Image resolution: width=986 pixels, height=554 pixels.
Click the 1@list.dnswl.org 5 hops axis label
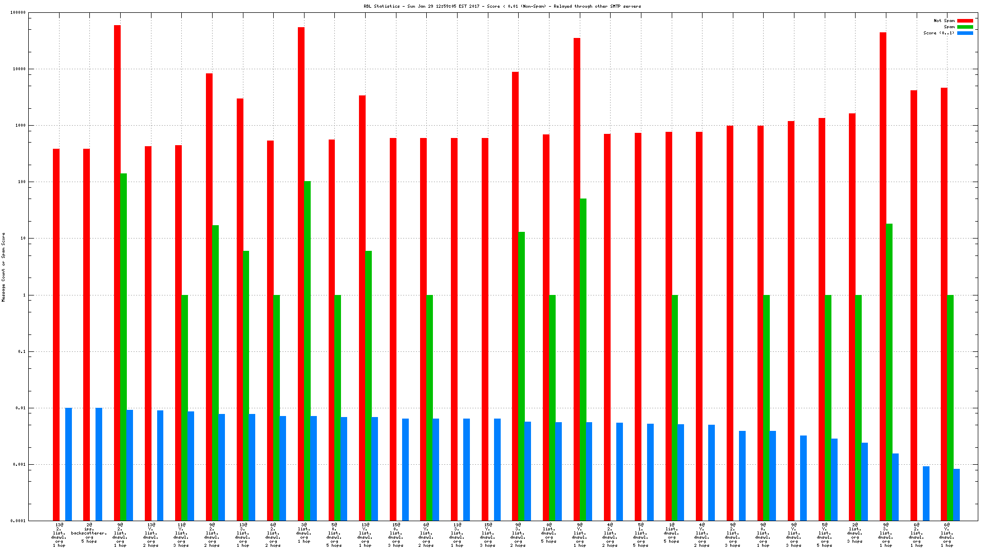671,533
